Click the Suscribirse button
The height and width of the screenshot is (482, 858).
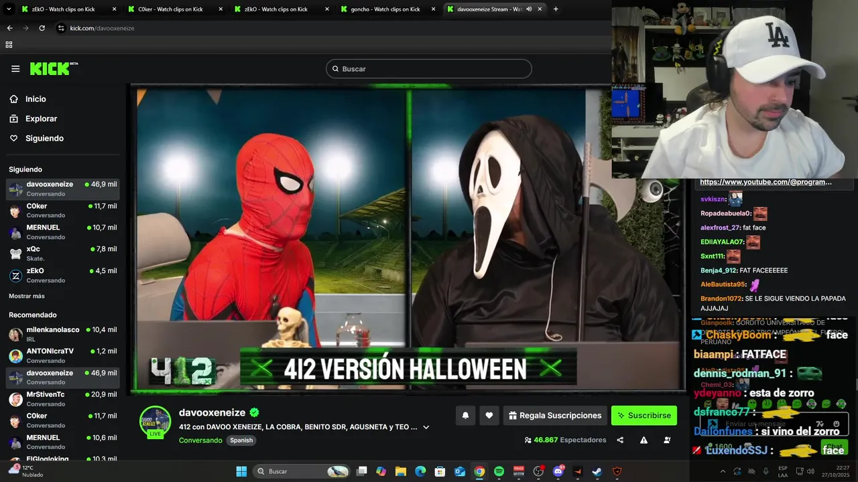(x=643, y=416)
